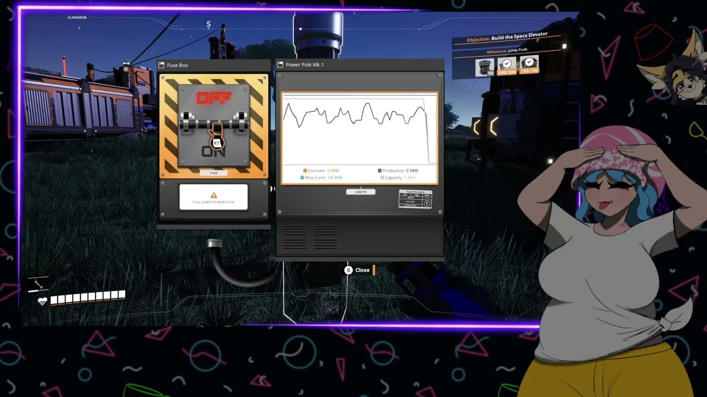Click the completed 300/300 milestone item

point(506,67)
